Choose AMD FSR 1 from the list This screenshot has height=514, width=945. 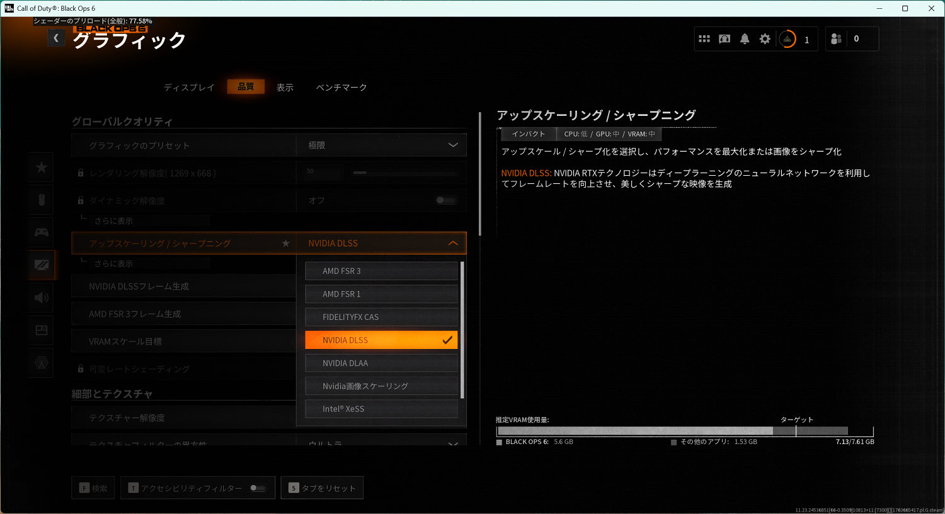(382, 294)
